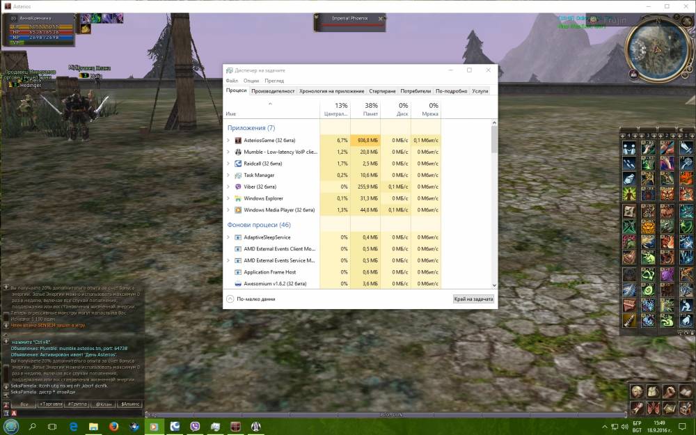This screenshot has width=696, height=435.
Task: Expand the Task Manager process row
Action: pos(228,175)
